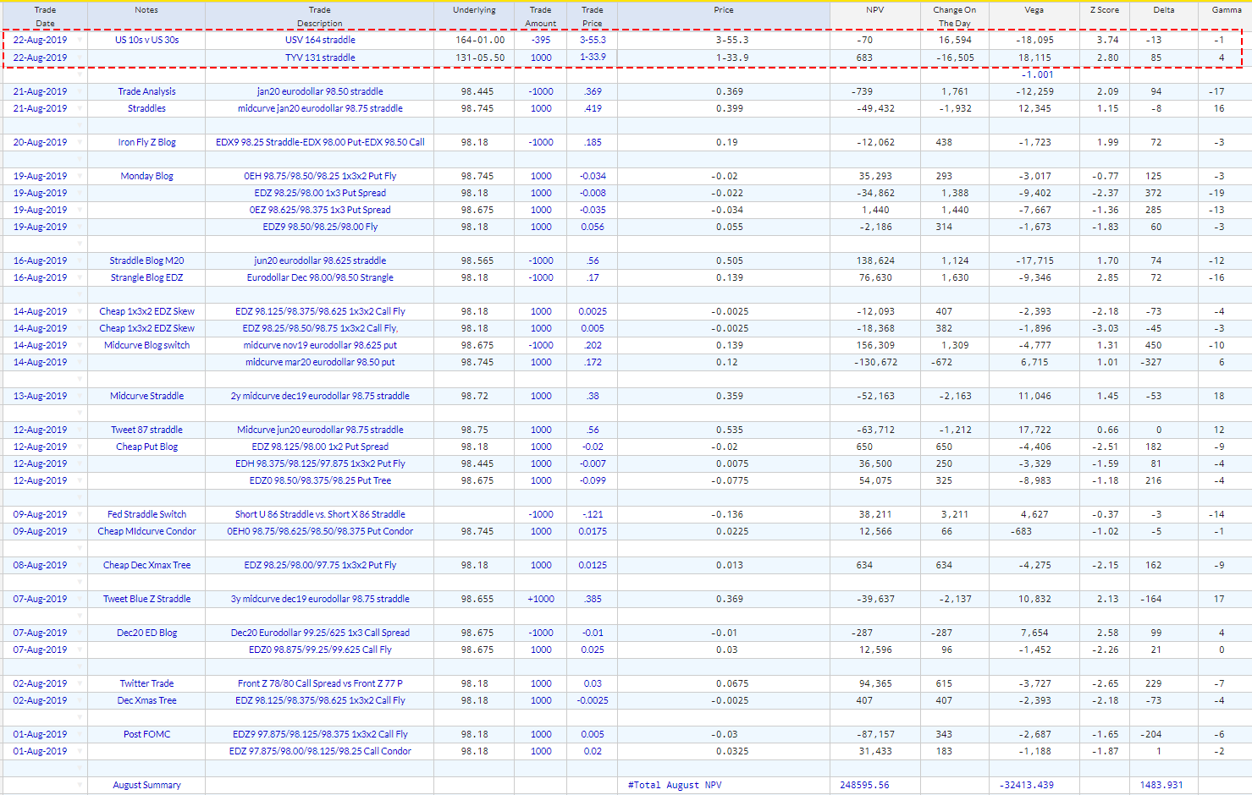Click the 'Monday Blog' note

click(x=147, y=176)
